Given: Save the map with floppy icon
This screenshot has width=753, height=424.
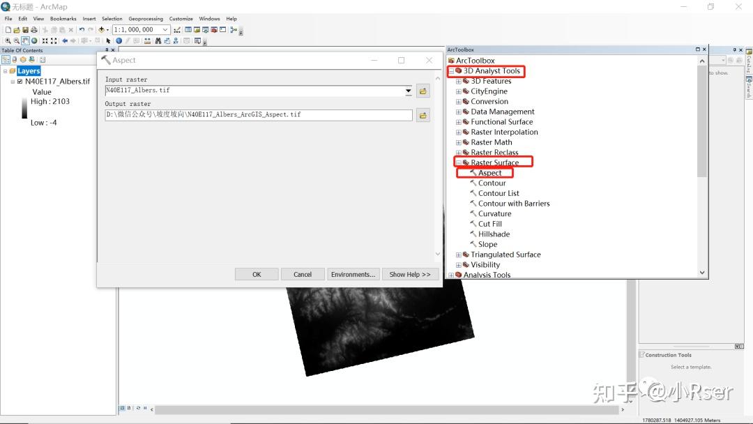Looking at the screenshot, I should pyautogui.click(x=26, y=30).
